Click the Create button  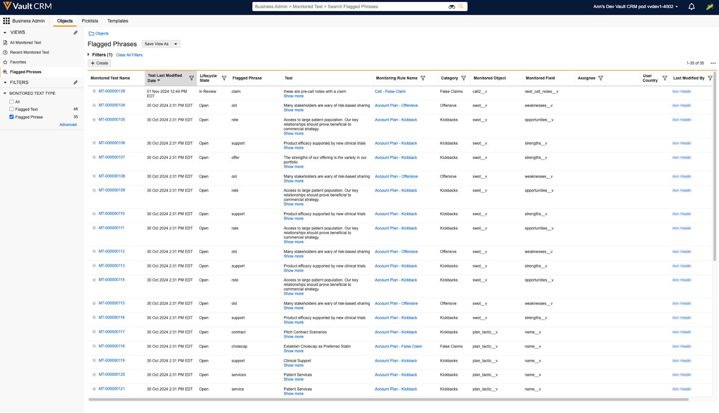pyautogui.click(x=99, y=63)
